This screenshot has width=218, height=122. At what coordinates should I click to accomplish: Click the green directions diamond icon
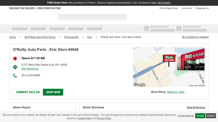point(15,67)
